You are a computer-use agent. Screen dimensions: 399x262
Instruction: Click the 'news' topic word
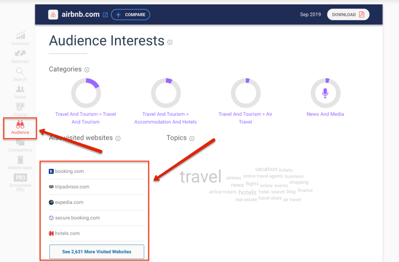237,185
